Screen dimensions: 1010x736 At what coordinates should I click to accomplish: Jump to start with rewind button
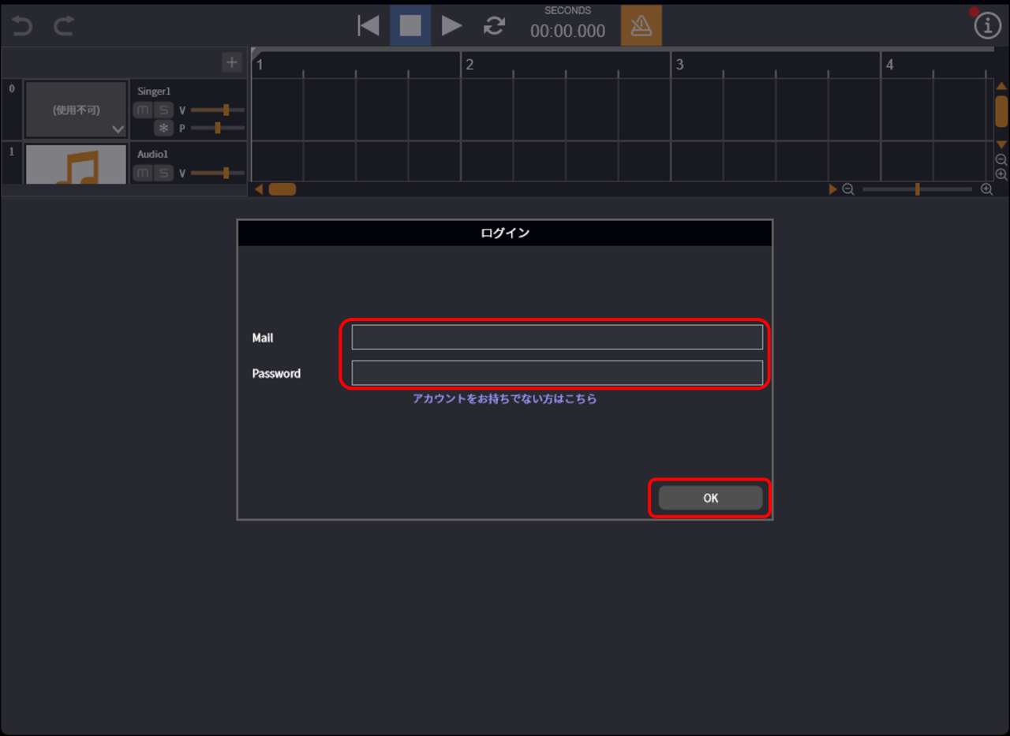(x=368, y=25)
